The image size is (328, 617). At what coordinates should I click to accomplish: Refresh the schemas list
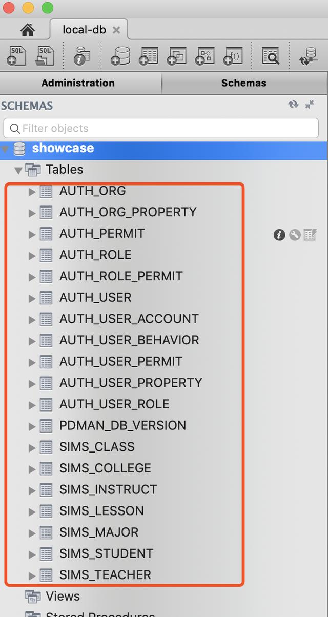(293, 105)
